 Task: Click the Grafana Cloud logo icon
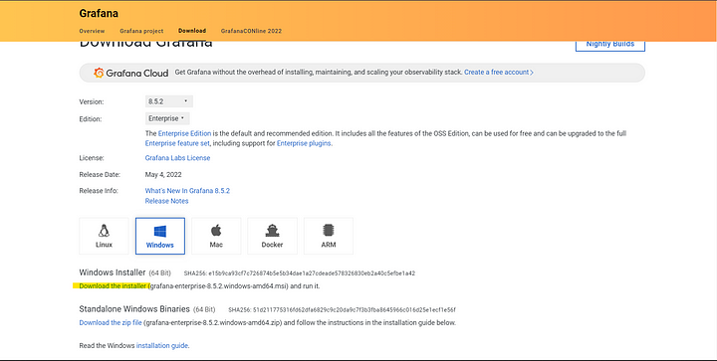(99, 73)
